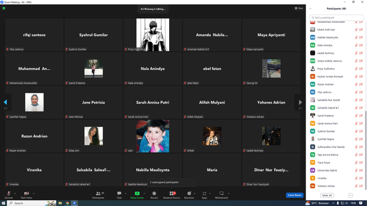Select Muhd Aidil Sani in participants list
367x206 pixels.
click(x=337, y=30)
